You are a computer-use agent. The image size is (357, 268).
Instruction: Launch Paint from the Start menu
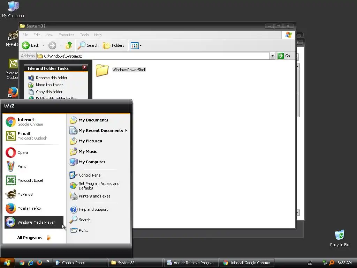coord(34,166)
